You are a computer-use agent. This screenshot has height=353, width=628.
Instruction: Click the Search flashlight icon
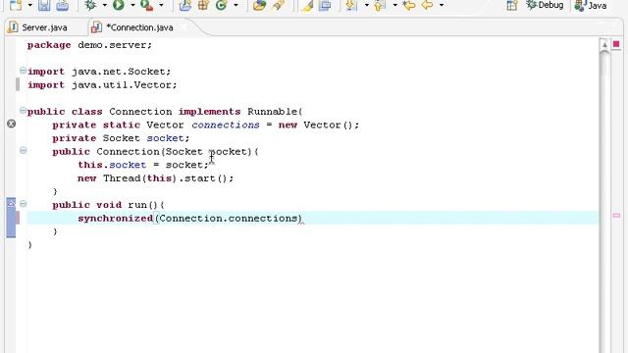279,5
